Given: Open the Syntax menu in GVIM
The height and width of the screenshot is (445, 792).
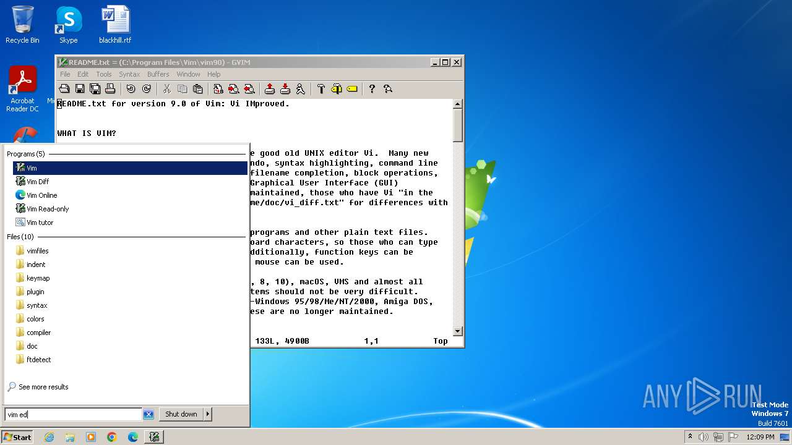Looking at the screenshot, I should (129, 74).
